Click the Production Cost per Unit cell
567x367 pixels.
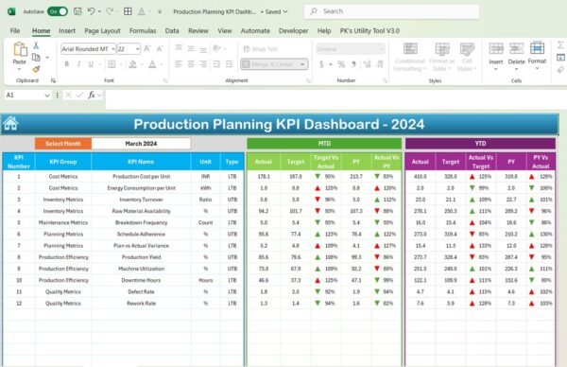click(x=141, y=176)
